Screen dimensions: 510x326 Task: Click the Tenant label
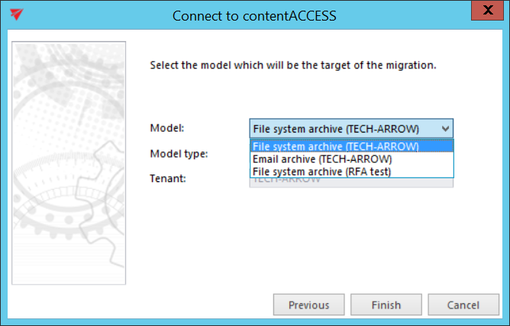click(x=169, y=178)
